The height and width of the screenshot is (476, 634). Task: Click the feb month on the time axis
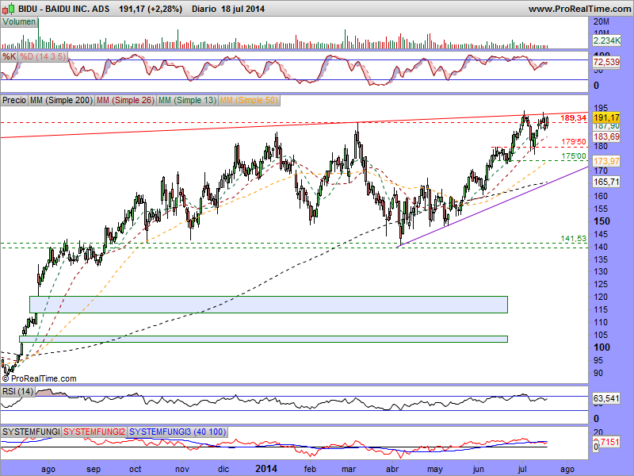310,469
